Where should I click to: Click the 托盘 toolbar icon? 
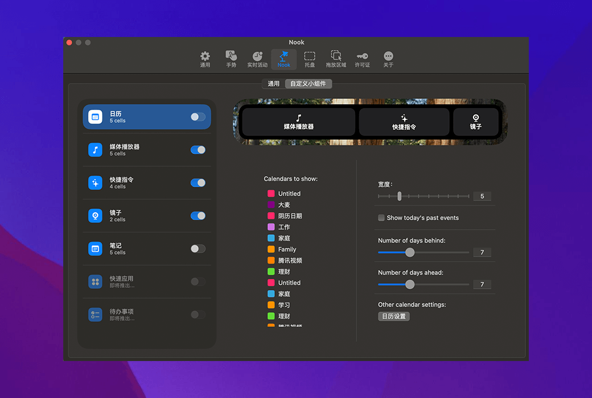[310, 57]
